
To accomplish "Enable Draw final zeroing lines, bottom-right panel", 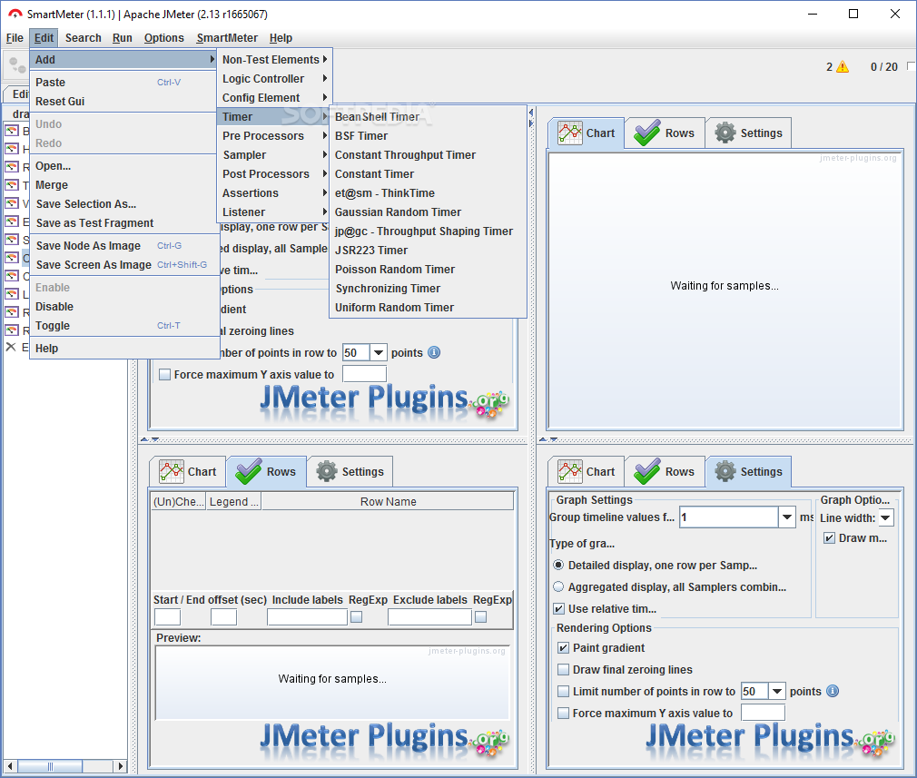I will (x=563, y=670).
